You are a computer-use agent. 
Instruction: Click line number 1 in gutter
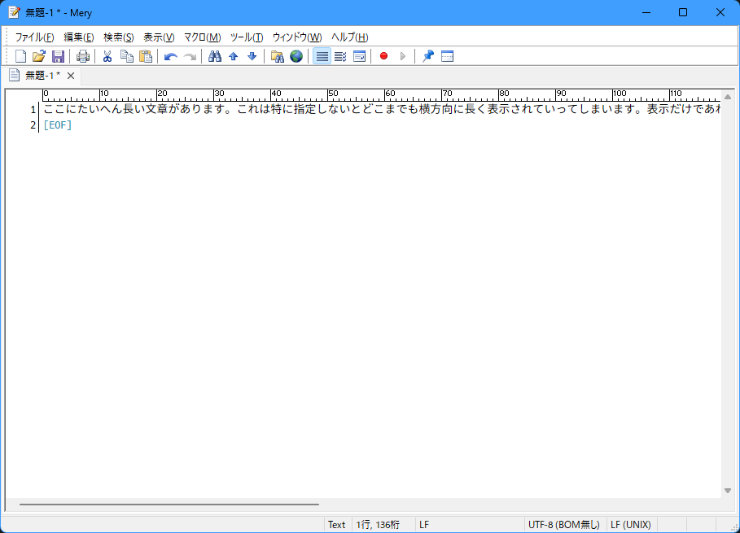[x=33, y=109]
